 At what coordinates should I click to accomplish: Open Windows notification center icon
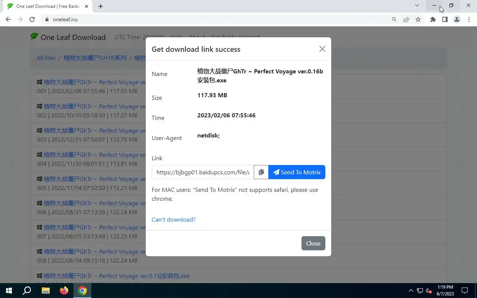[x=465, y=291]
